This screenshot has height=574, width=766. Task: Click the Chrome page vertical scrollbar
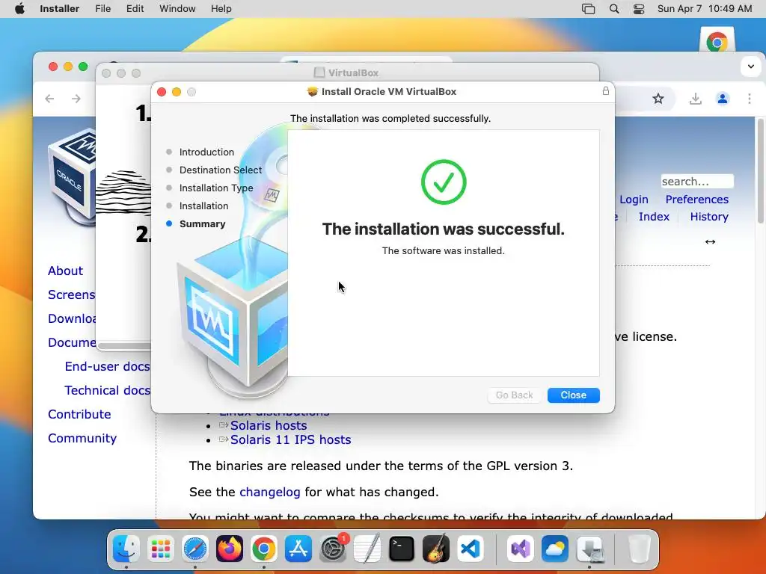760,171
